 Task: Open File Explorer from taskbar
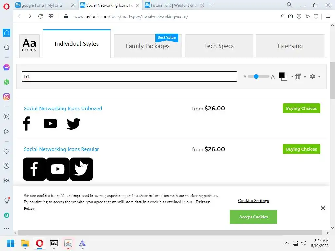tap(25, 243)
